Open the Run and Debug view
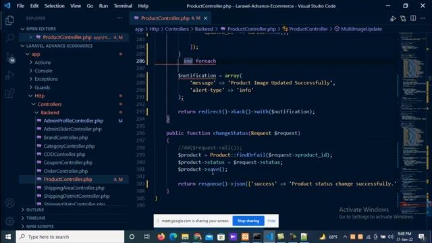The width and height of the screenshot is (432, 243). point(9,75)
